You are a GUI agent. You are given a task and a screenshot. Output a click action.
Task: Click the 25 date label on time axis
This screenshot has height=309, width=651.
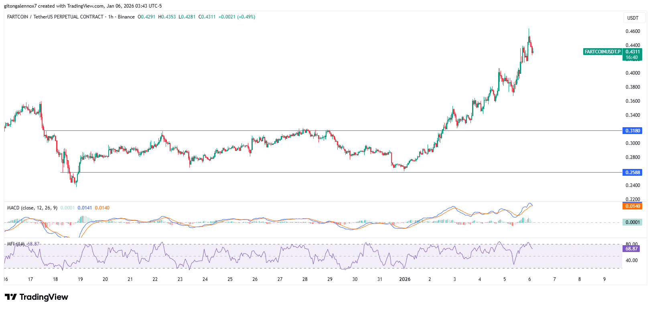pyautogui.click(x=230, y=279)
